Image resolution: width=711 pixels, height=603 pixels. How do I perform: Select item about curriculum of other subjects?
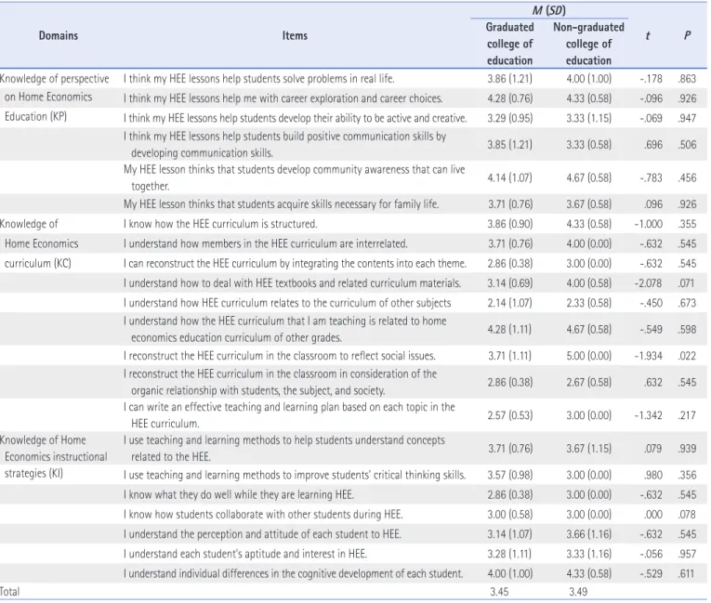pyautogui.click(x=287, y=303)
